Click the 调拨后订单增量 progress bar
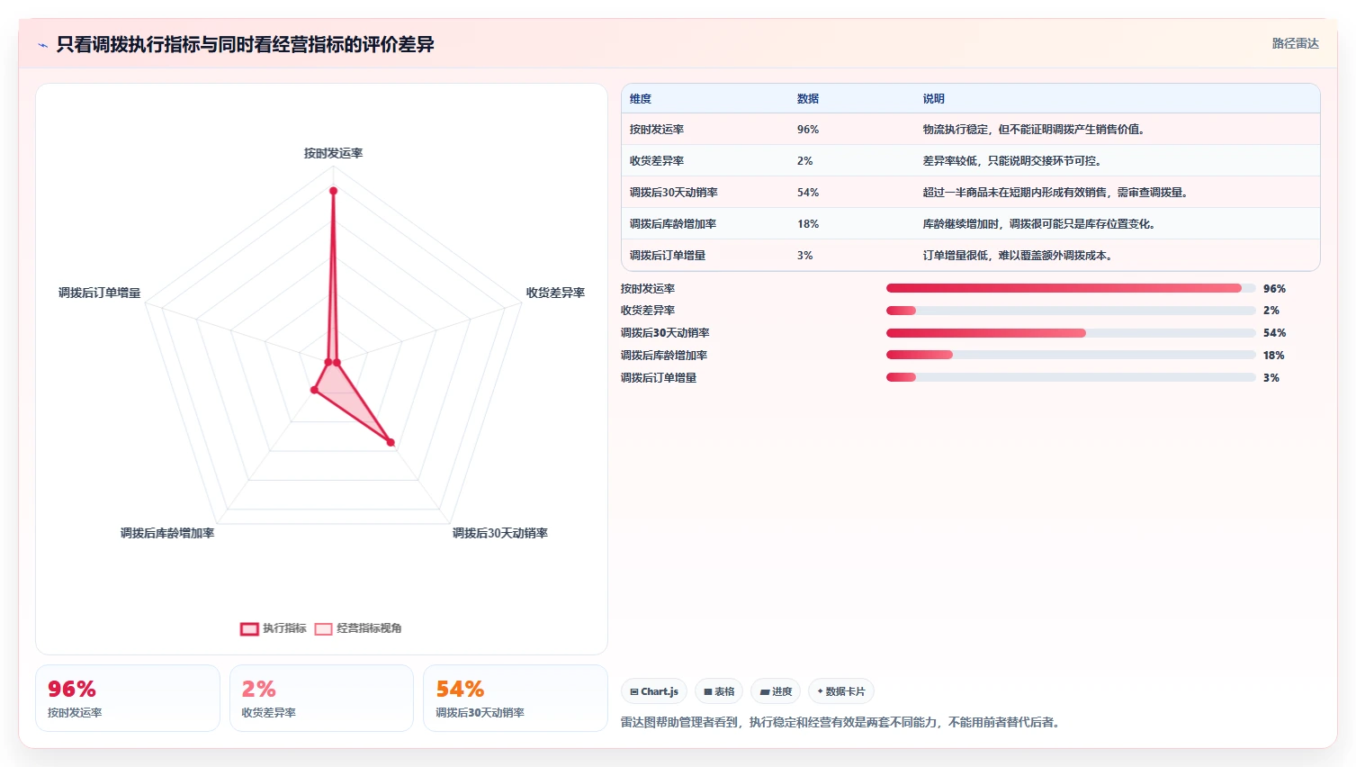 tap(1071, 377)
